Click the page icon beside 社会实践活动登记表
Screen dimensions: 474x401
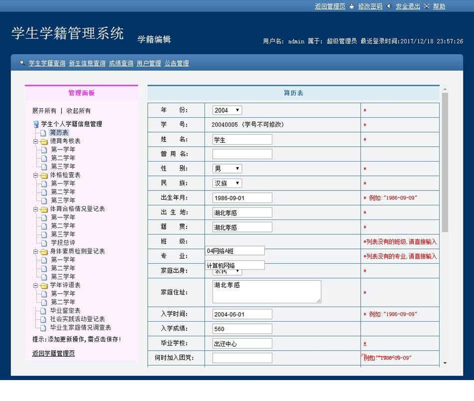[43, 319]
